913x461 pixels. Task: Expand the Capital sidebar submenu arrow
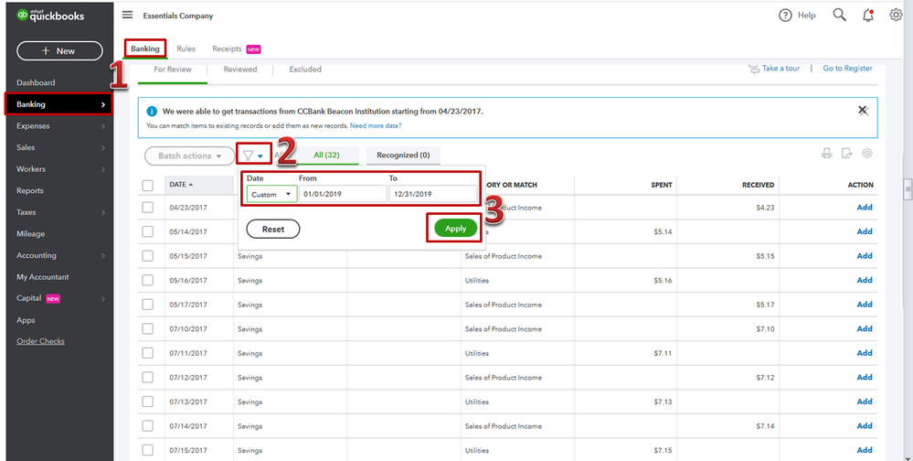[x=103, y=299]
